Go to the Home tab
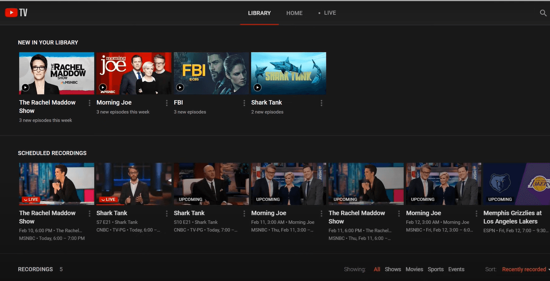Screen dimensions: 550x281 pyautogui.click(x=294, y=13)
